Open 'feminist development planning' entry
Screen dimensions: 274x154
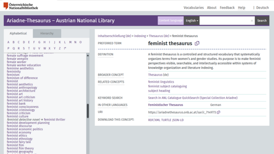(x=28, y=123)
